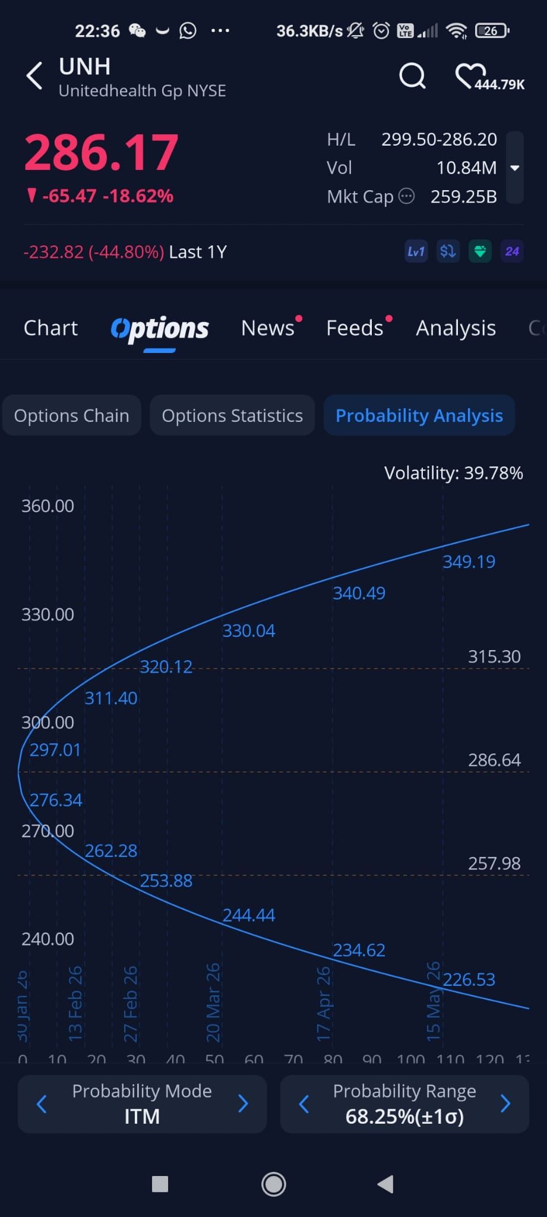This screenshot has width=547, height=1217.
Task: Select the Options Chain button
Action: [x=71, y=415]
